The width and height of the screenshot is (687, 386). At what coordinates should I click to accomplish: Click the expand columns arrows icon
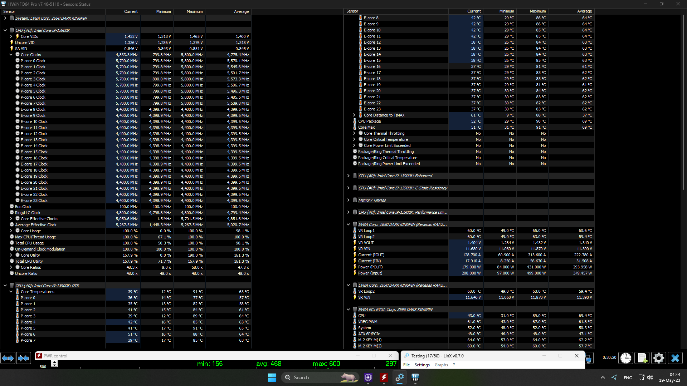coord(8,358)
